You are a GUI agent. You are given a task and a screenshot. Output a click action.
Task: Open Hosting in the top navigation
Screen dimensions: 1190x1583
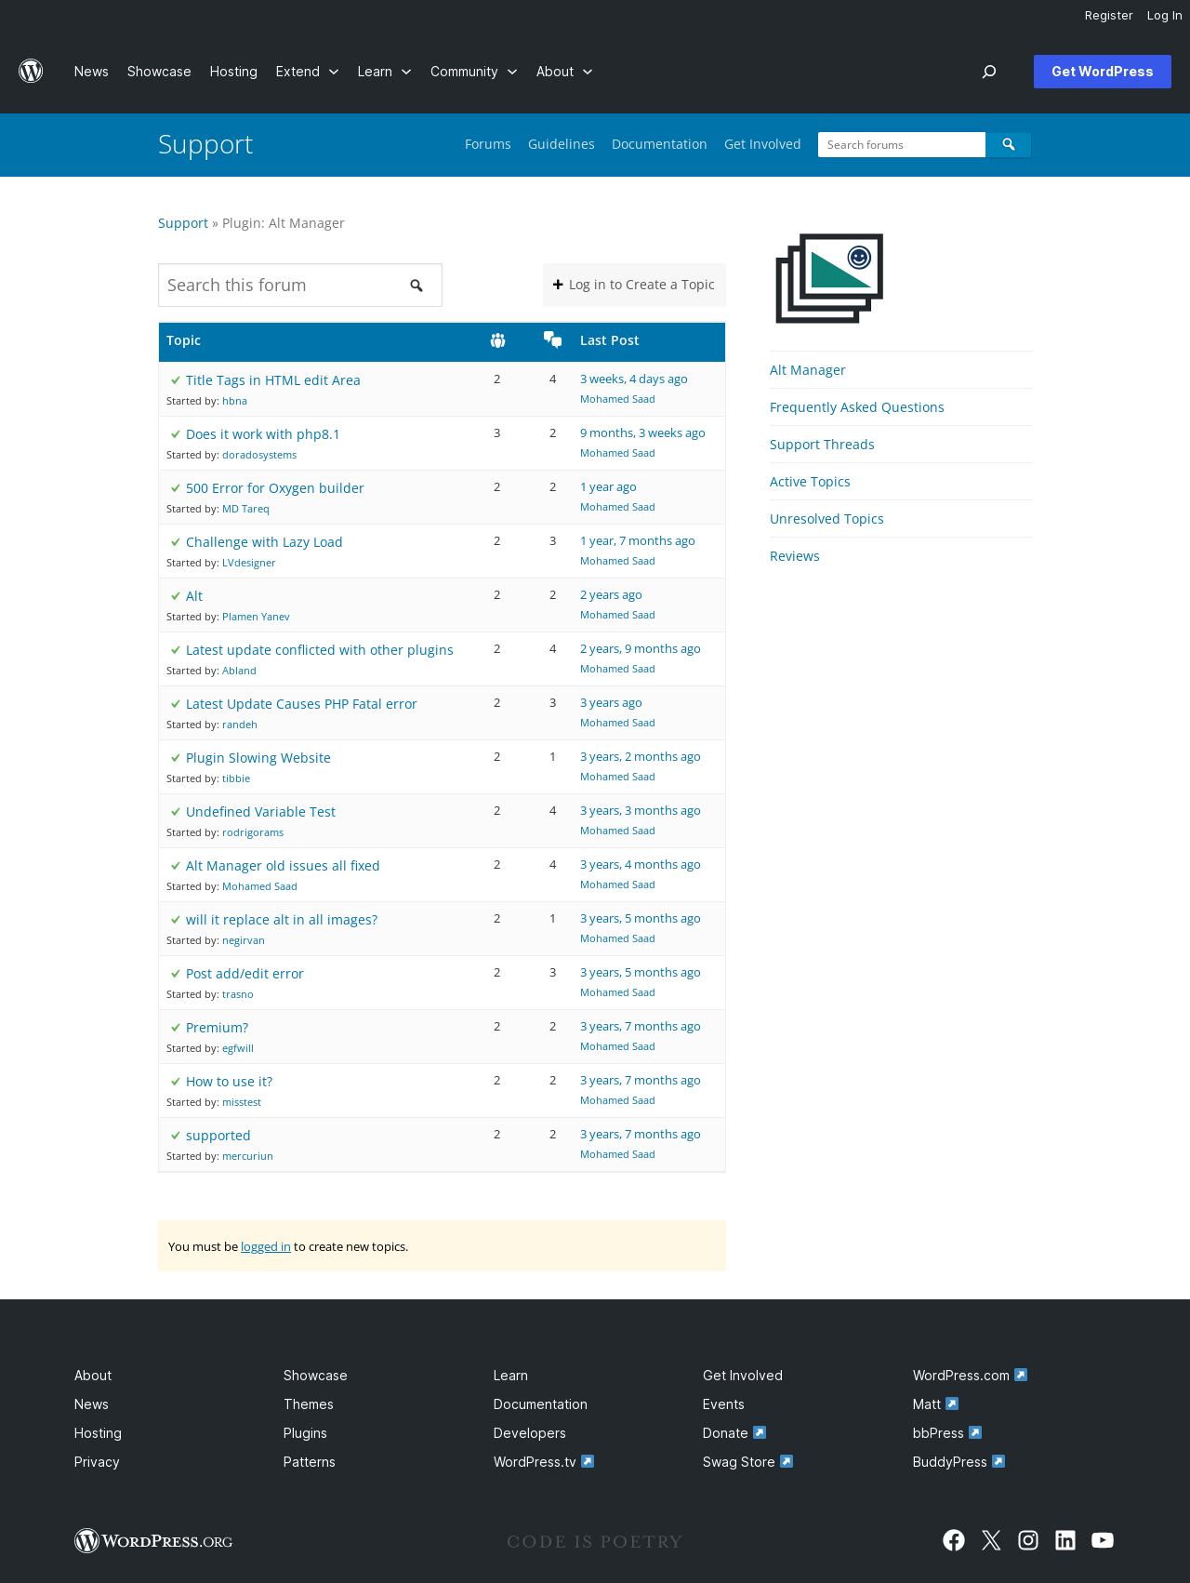233,72
